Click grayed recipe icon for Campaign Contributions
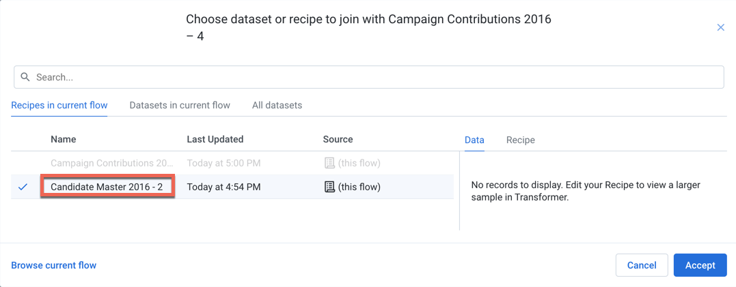Viewport: 736px width, 287px height. [329, 163]
